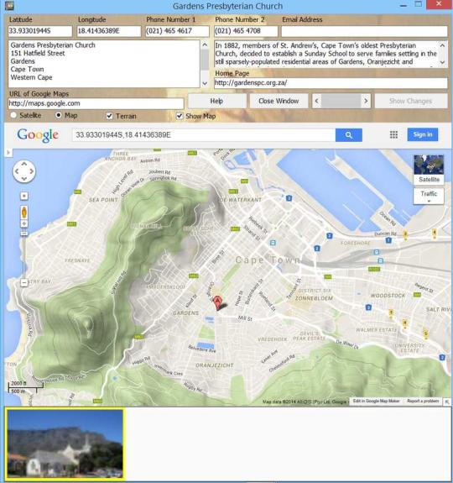Select the Satellite radio button
The width and height of the screenshot is (453, 483).
coord(13,115)
